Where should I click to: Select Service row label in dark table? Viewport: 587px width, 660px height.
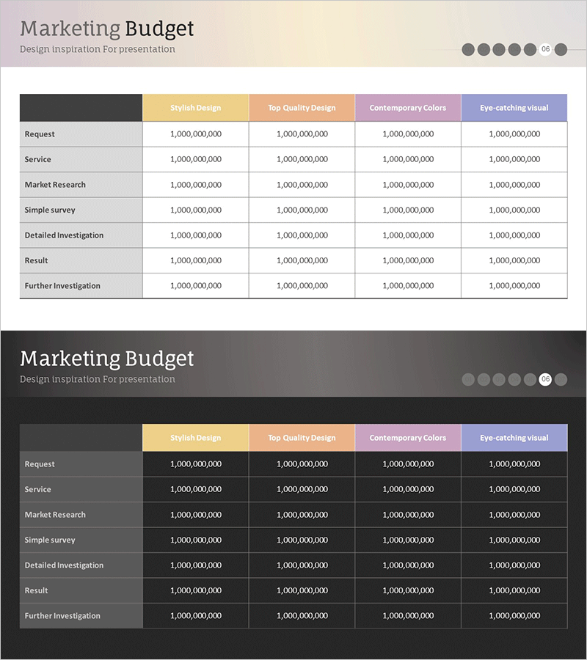[x=38, y=489]
